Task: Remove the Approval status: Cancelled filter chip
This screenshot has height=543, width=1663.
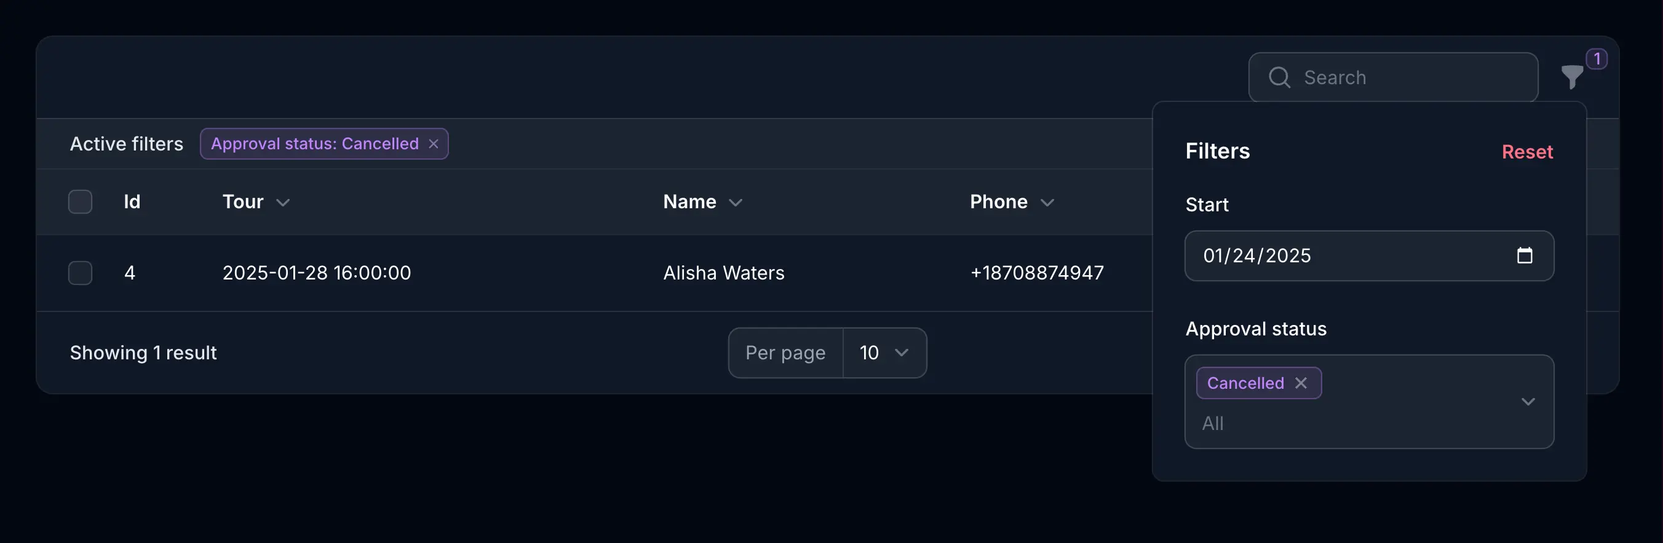Action: [x=434, y=144]
